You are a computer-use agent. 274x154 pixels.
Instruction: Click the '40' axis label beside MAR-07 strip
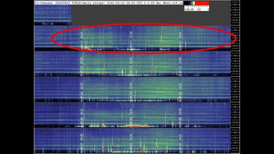[235, 133]
